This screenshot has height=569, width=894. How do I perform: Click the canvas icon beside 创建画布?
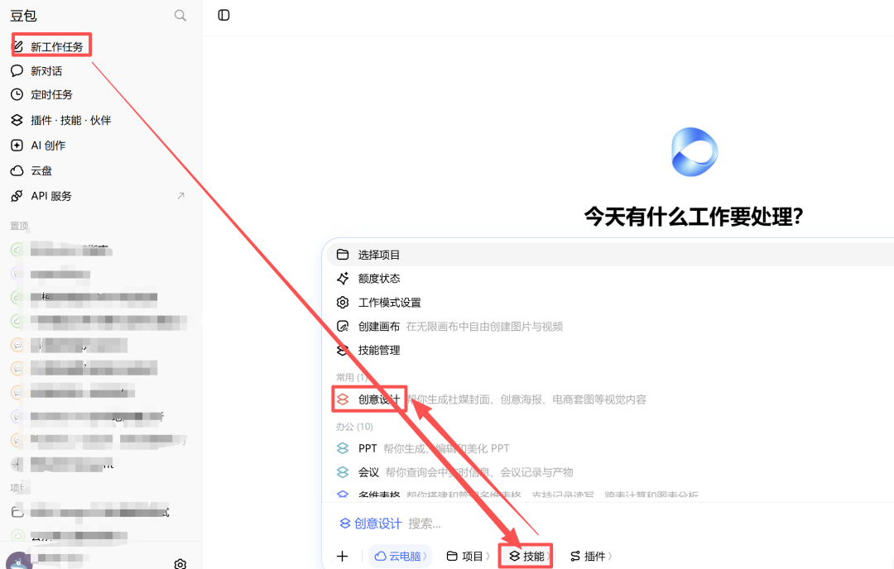coord(343,327)
